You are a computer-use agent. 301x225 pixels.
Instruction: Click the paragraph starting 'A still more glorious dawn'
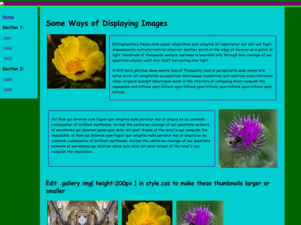192,81
